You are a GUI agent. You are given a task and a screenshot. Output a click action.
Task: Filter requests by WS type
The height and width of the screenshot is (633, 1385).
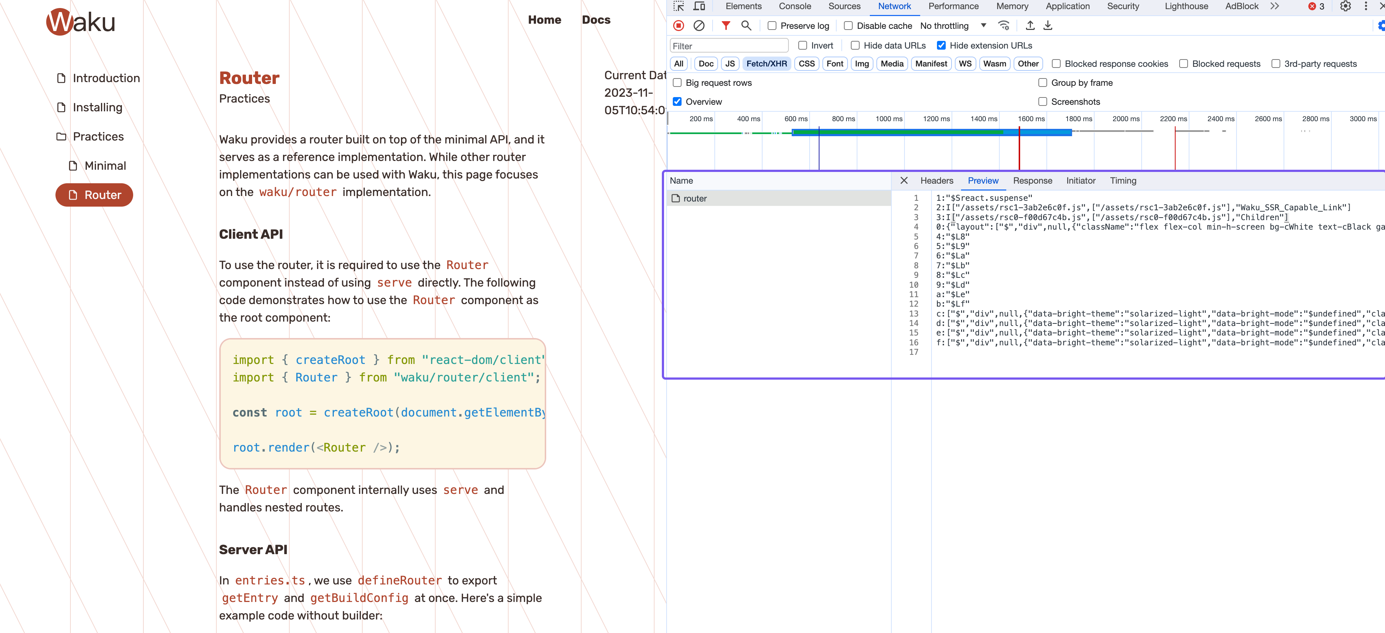pos(965,64)
